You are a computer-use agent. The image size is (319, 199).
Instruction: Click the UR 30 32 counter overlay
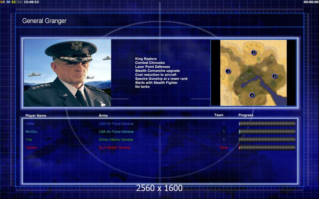click(x=12, y=2)
